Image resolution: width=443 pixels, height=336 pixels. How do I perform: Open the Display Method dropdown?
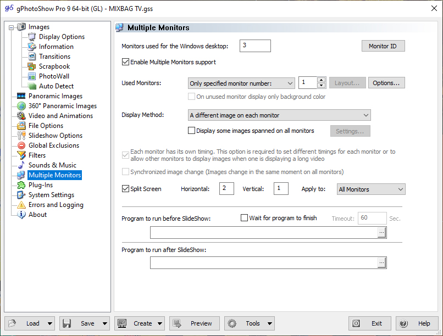pos(279,115)
